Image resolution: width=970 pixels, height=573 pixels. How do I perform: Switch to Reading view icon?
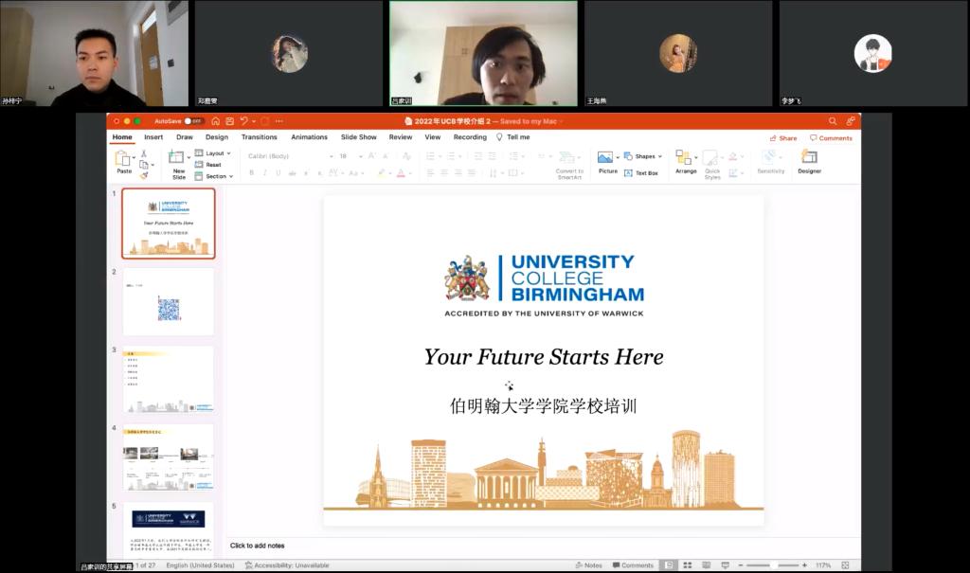point(707,565)
